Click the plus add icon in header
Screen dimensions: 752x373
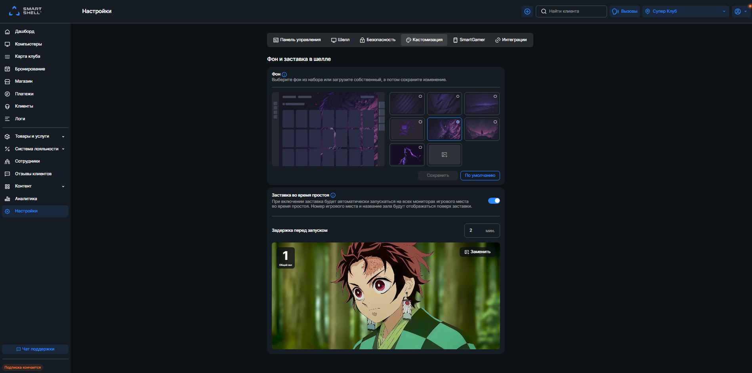pyautogui.click(x=527, y=11)
